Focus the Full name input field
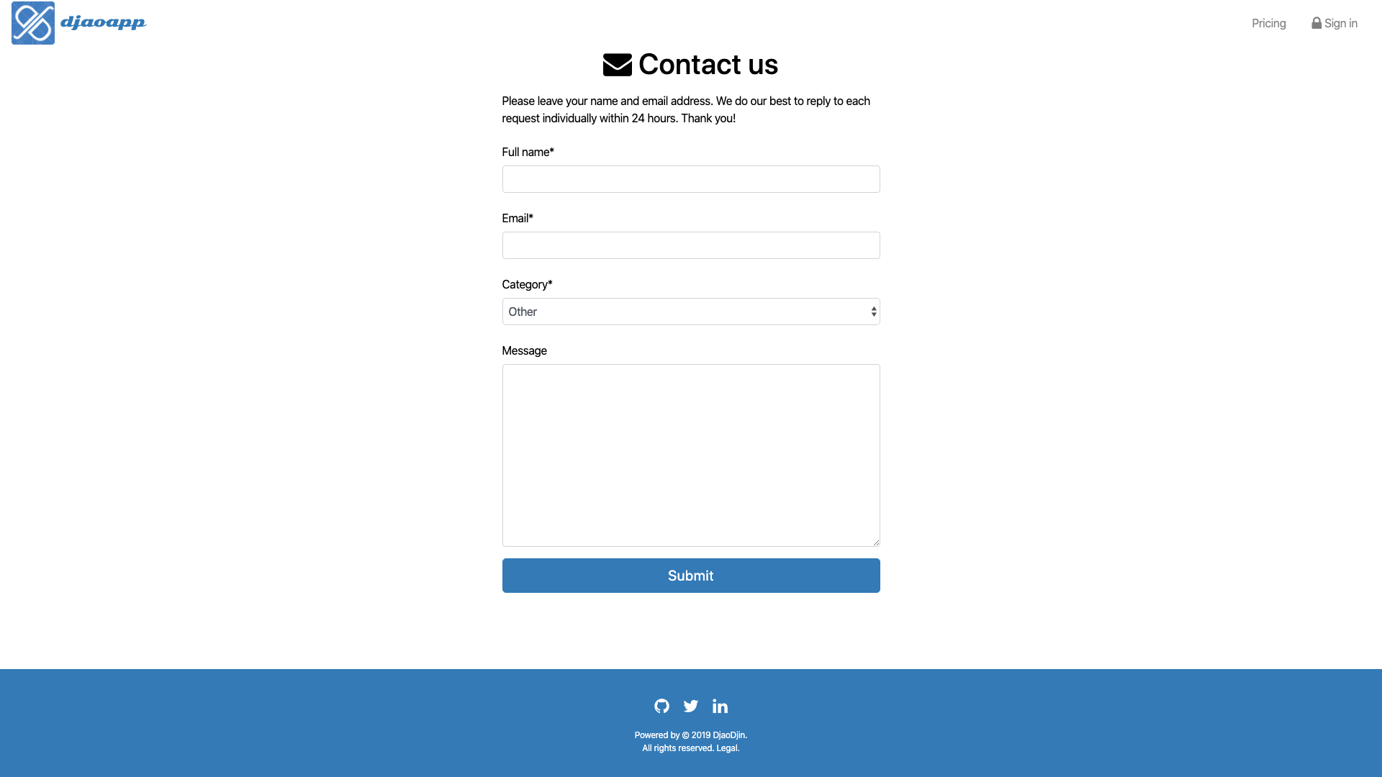1382x777 pixels. tap(691, 179)
